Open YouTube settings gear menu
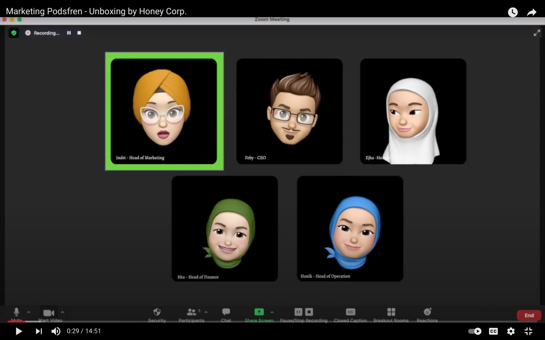Viewport: 545px width, 340px height. pyautogui.click(x=511, y=331)
